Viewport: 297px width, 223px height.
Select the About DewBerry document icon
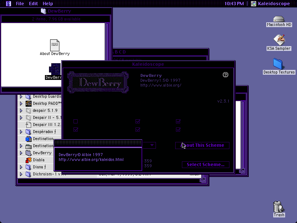[55, 45]
